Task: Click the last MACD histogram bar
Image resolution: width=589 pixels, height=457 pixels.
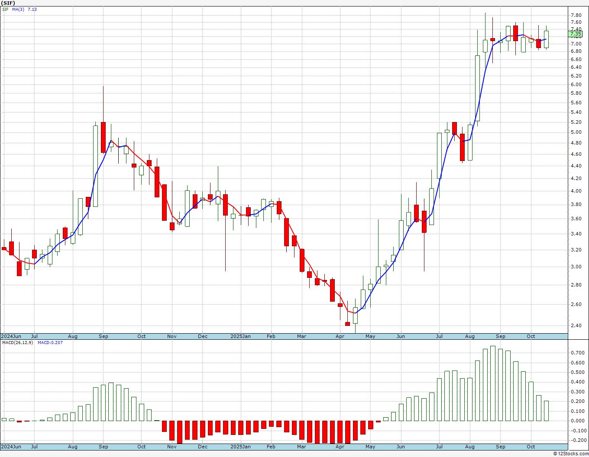Action: (x=546, y=411)
